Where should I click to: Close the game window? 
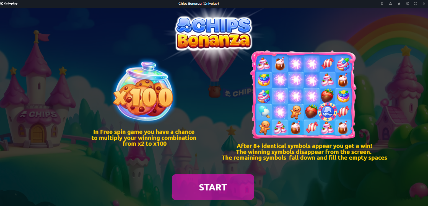point(424,4)
